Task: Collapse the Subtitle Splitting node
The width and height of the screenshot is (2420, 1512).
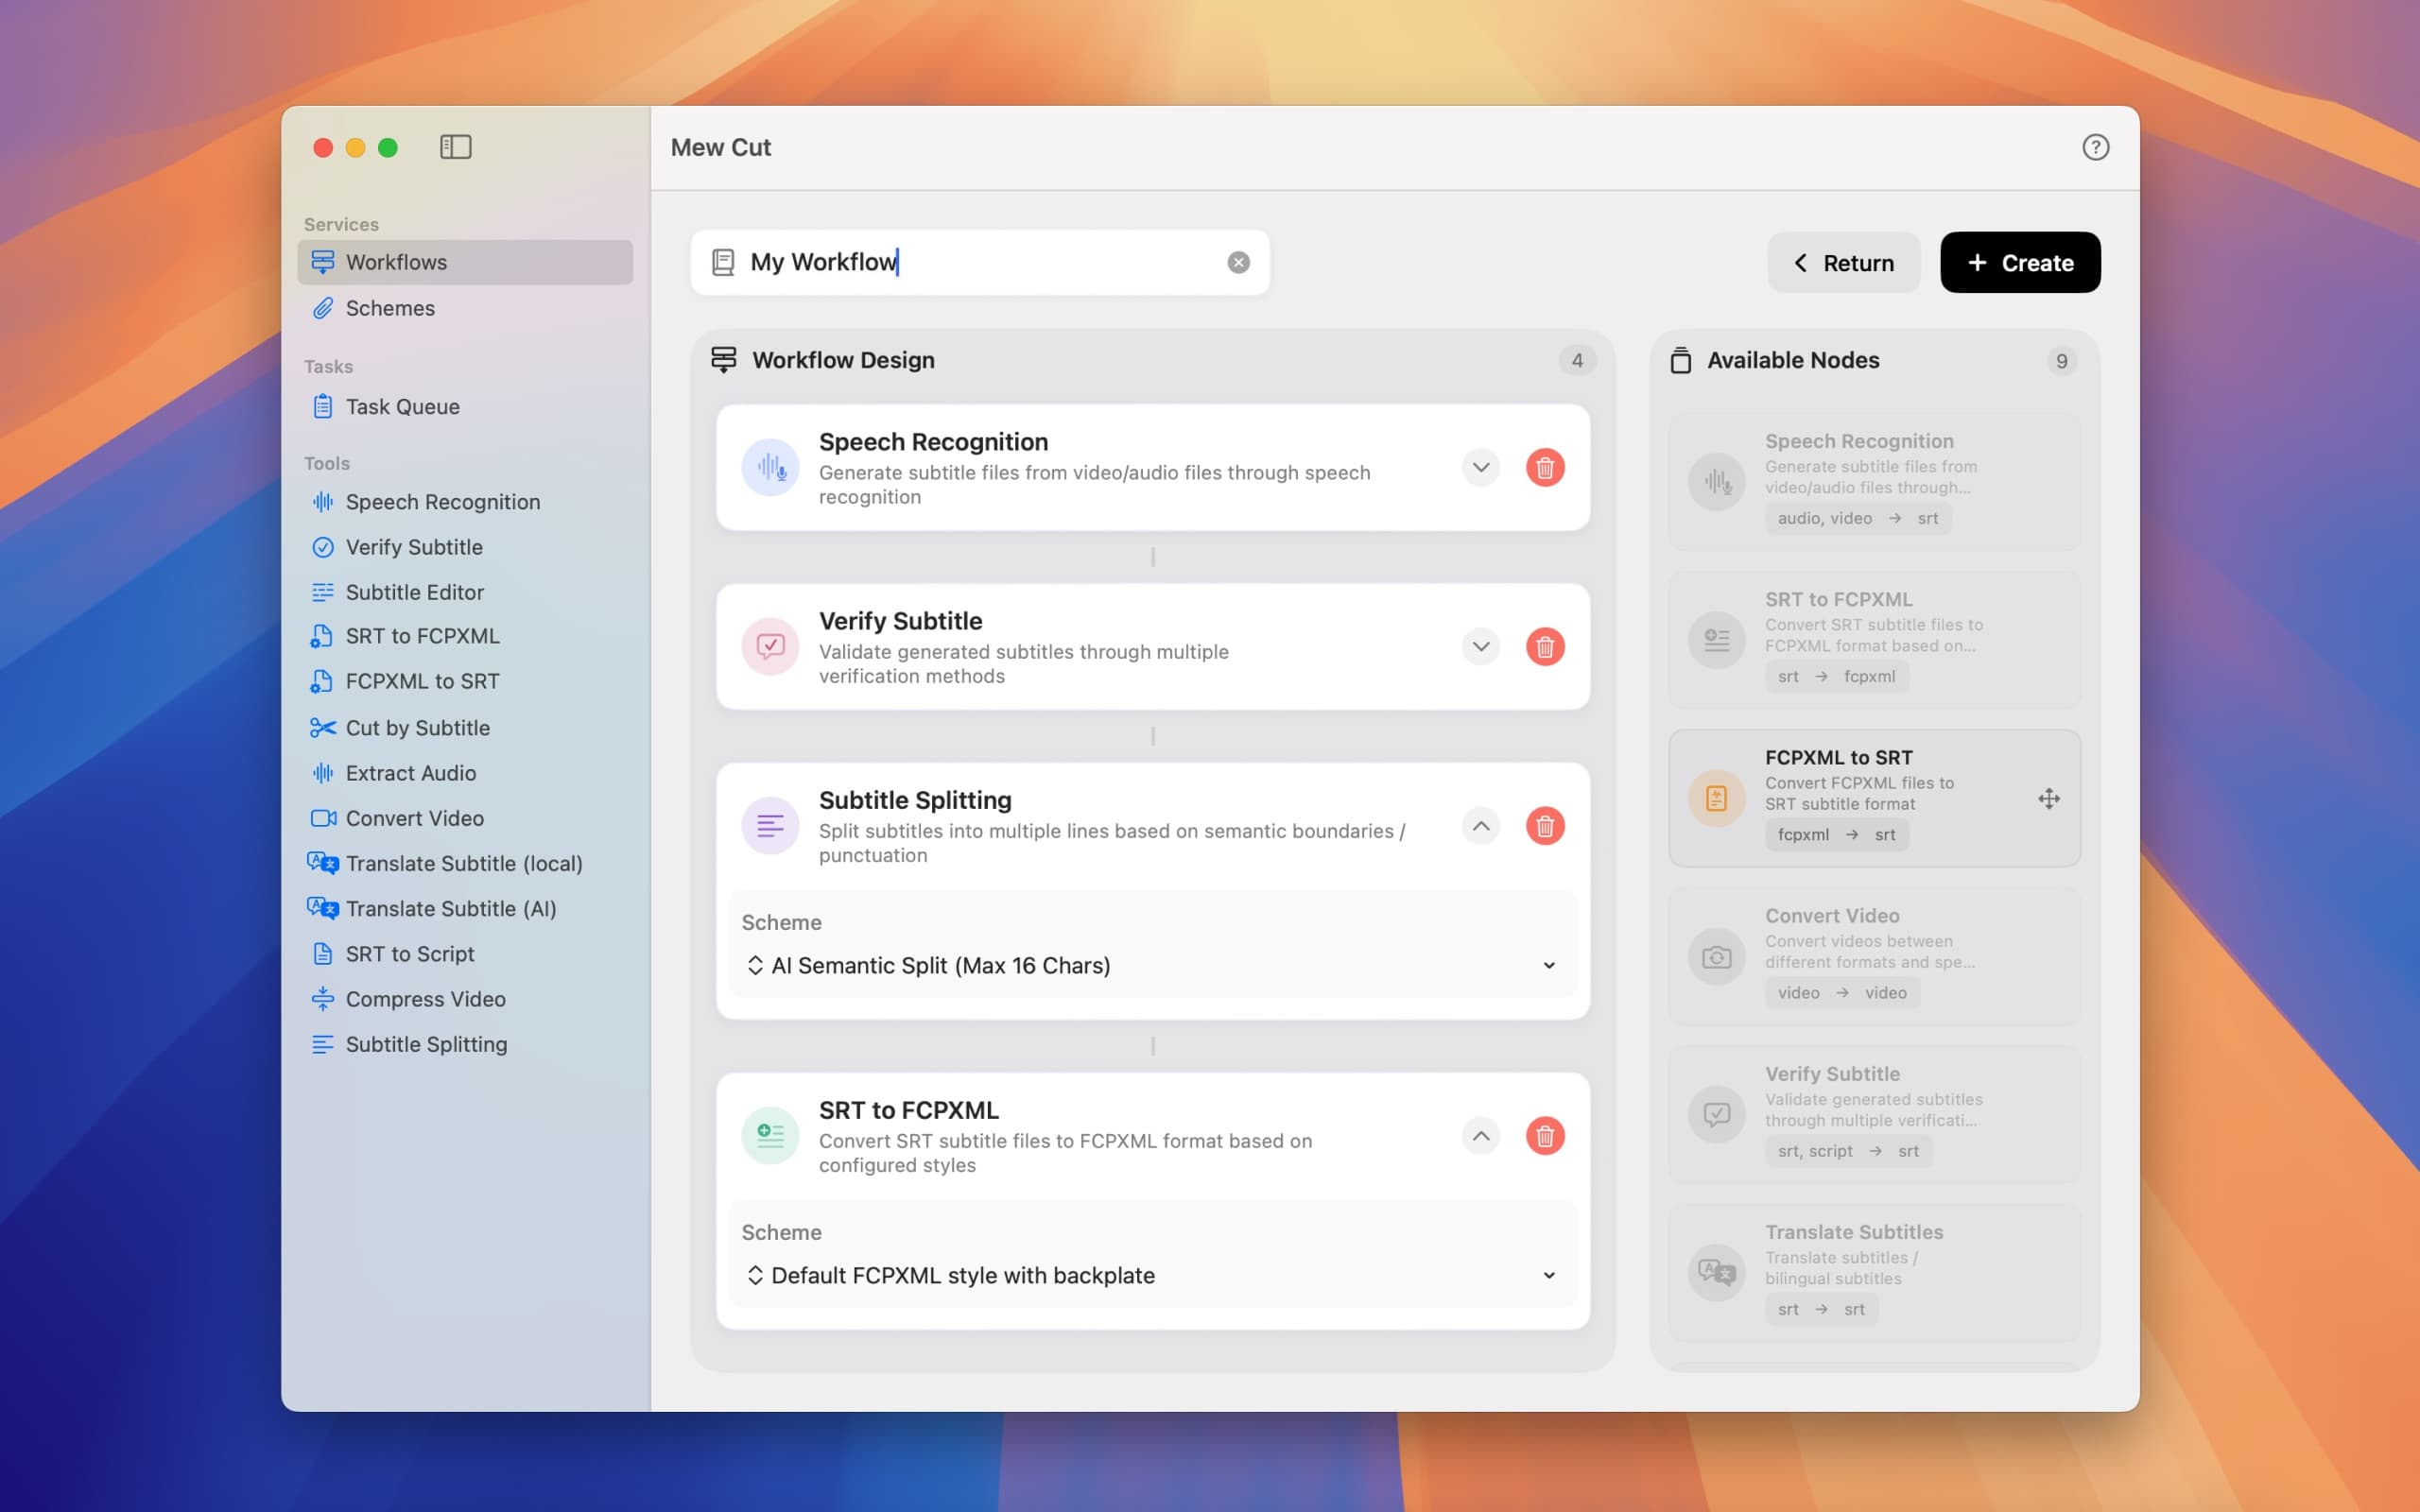Action: (x=1481, y=825)
